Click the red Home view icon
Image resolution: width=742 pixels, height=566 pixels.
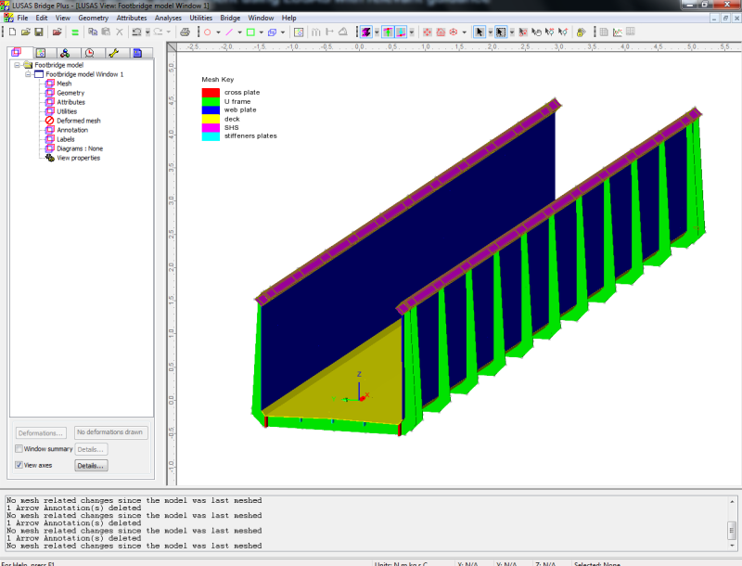point(441,32)
